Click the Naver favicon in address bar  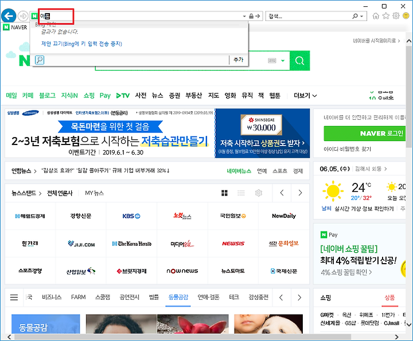[x=34, y=16]
